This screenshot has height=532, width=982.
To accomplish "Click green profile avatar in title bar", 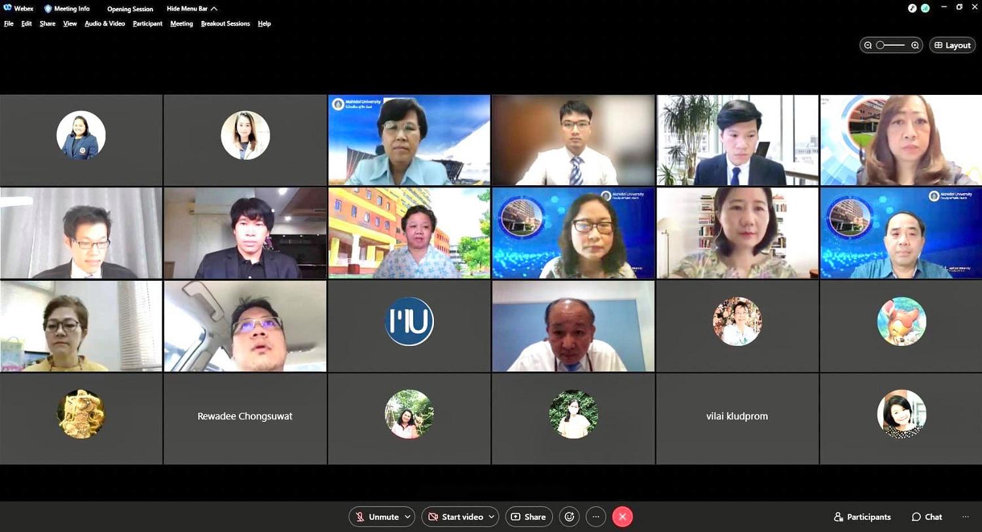I will click(x=925, y=8).
